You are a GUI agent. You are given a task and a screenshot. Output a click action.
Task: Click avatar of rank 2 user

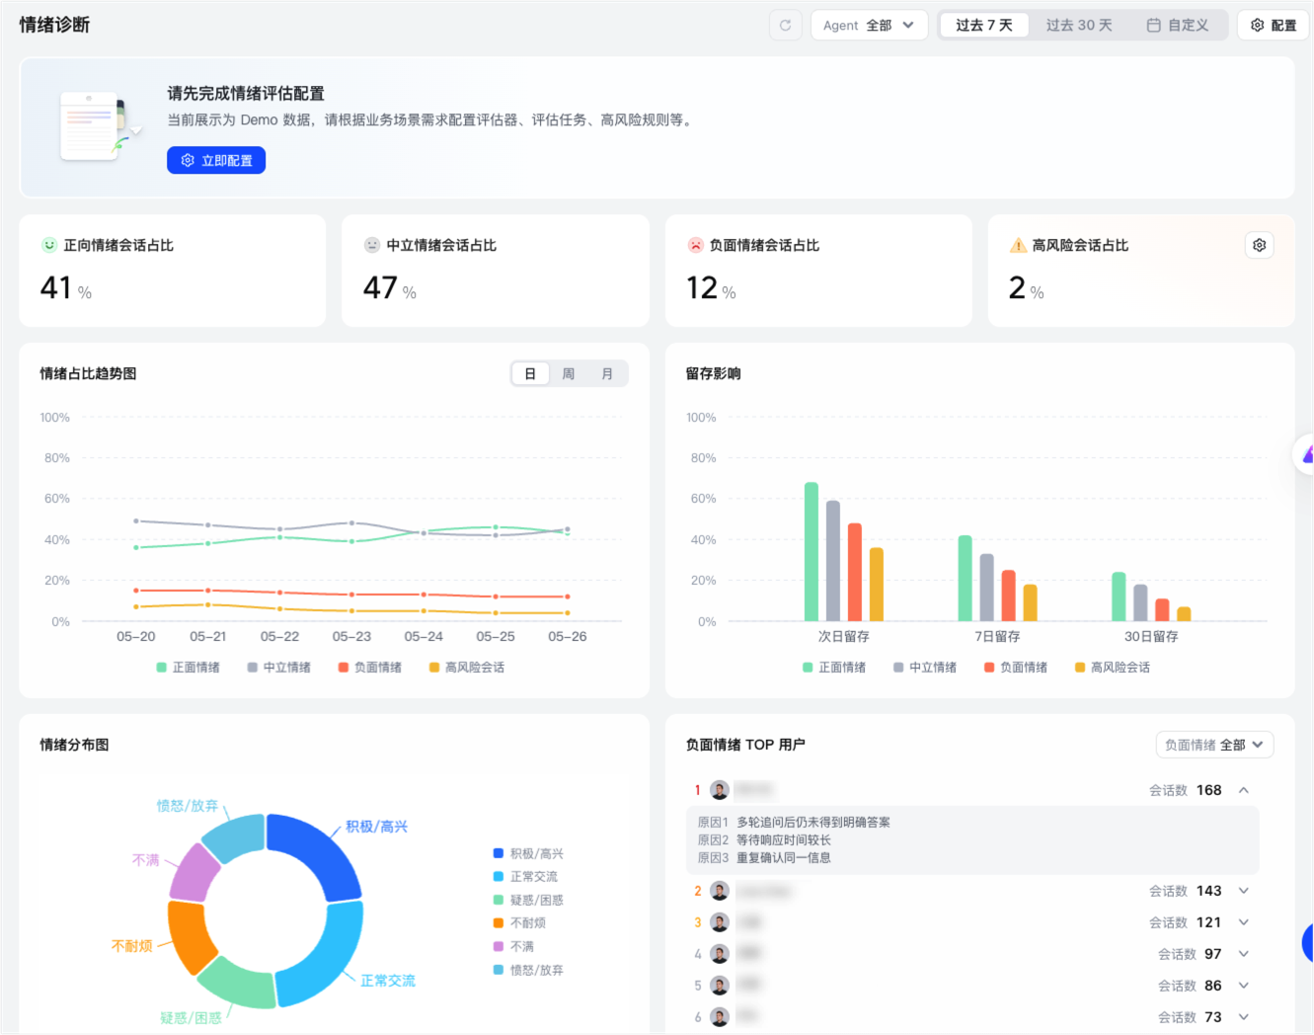coord(720,891)
